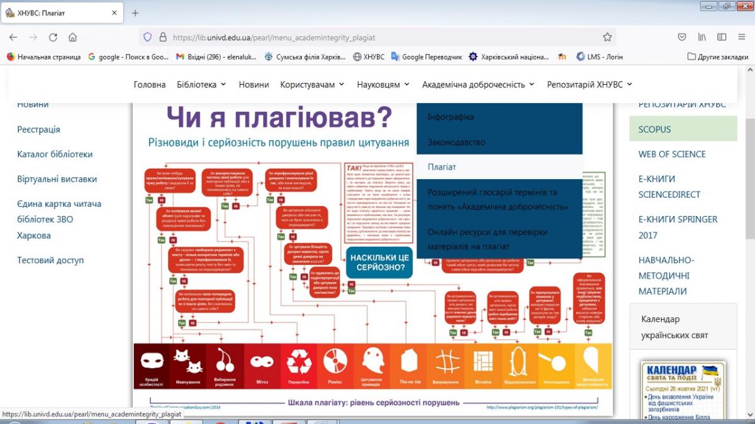Image resolution: width=755 pixels, height=424 pixels.
Task: Click the Календар свята та події widget
Action: pyautogui.click(x=682, y=391)
